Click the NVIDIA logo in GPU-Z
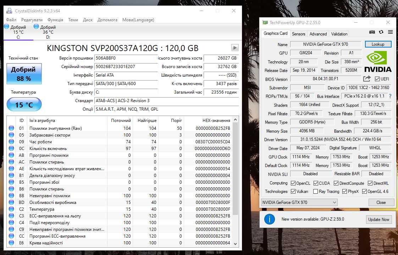This screenshot has height=255, width=398. tap(378, 61)
